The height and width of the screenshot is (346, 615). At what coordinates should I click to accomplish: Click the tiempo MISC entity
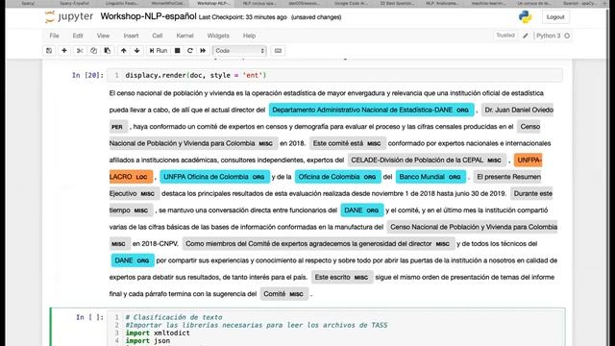click(131, 210)
